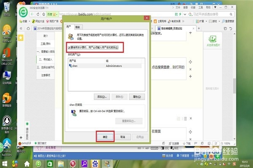The image size is (253, 168).
Task: Click the browser home icon
Action: pyautogui.click(x=43, y=14)
